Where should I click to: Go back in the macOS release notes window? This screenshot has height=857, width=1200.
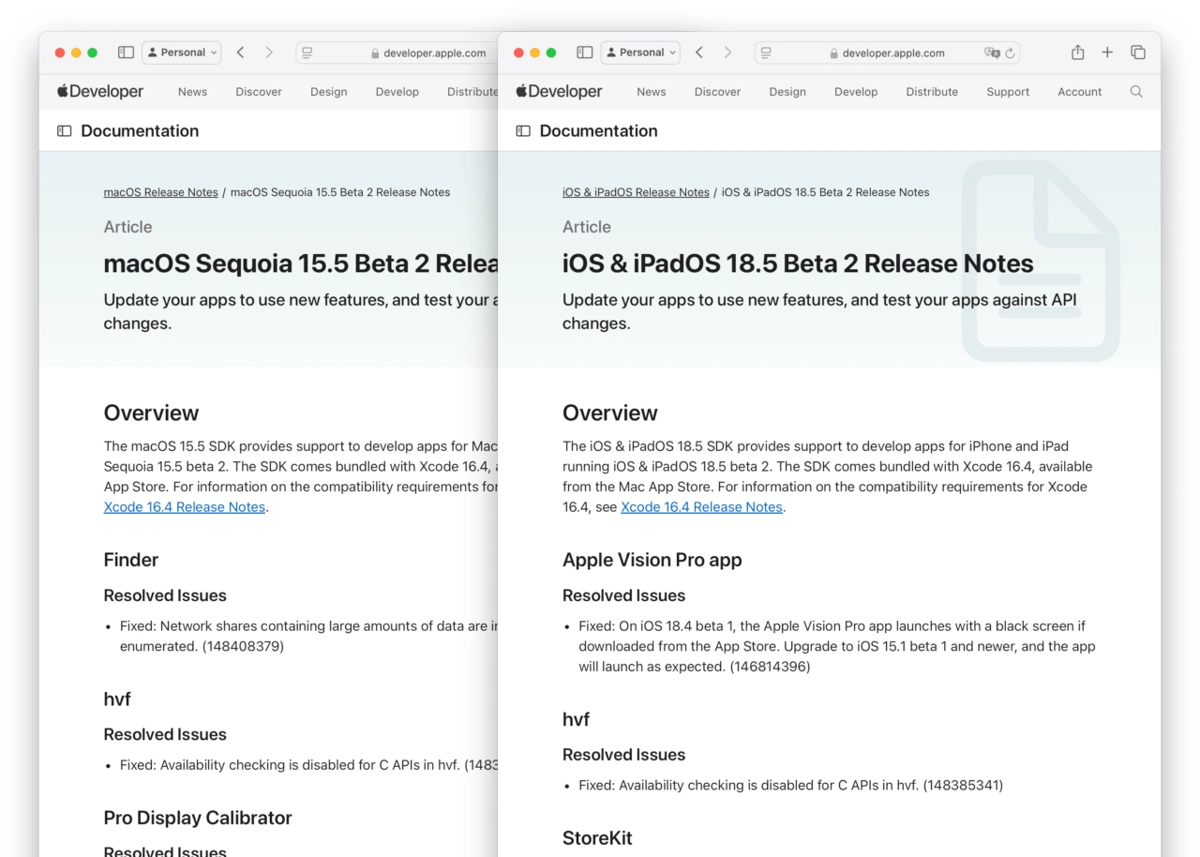pyautogui.click(x=241, y=53)
